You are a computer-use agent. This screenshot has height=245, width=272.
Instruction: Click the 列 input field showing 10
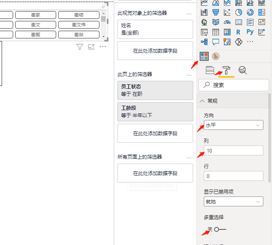coord(233,150)
